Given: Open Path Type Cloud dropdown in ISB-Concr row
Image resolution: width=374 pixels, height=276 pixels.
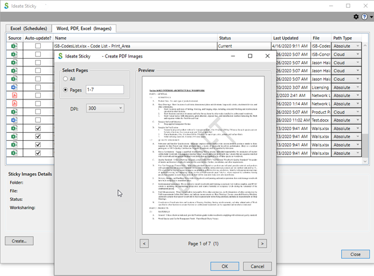Looking at the screenshot, I should pos(346,54).
